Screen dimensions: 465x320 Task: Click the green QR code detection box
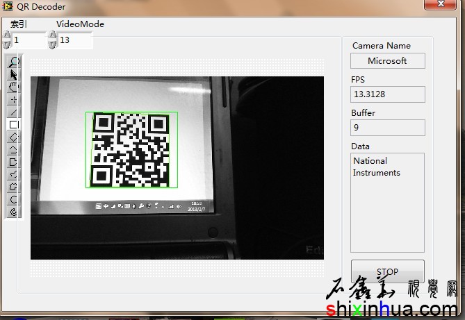(x=131, y=150)
